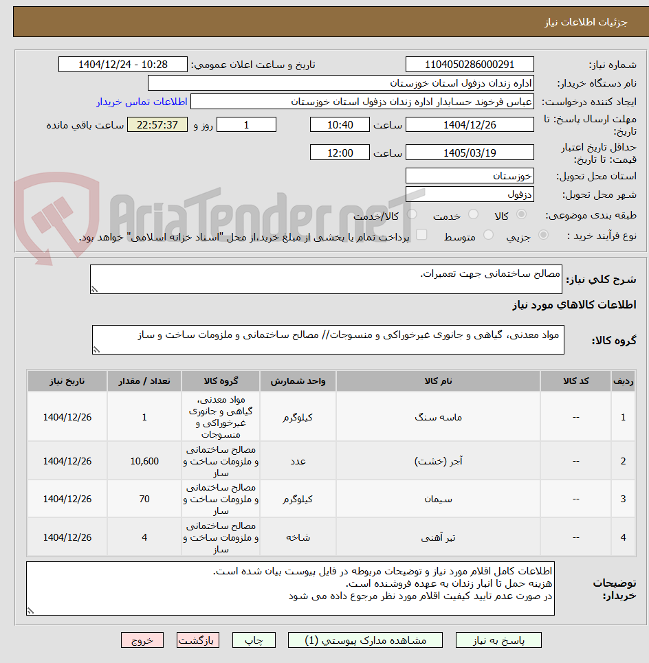Select the آجر (خشت) item name cell
The width and height of the screenshot is (649, 663).
click(x=438, y=461)
